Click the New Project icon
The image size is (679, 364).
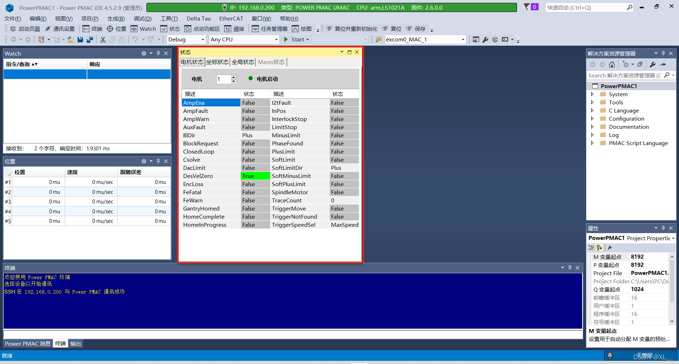pos(41,40)
